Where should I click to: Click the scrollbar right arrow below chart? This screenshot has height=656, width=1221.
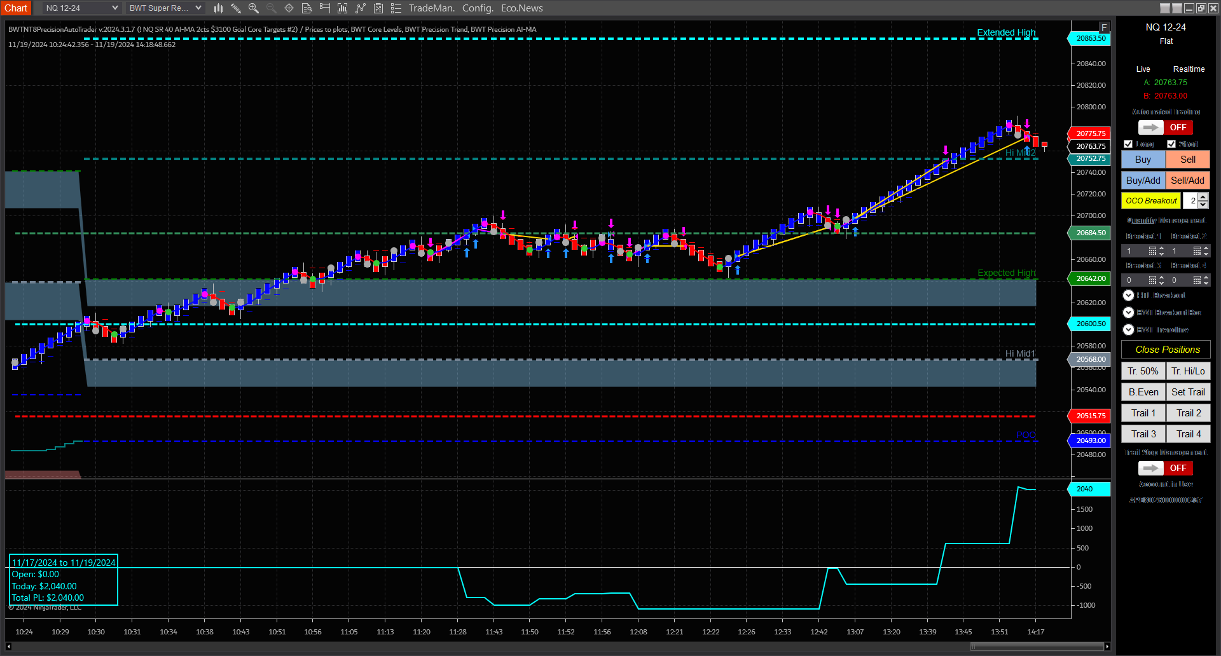[x=1107, y=646]
